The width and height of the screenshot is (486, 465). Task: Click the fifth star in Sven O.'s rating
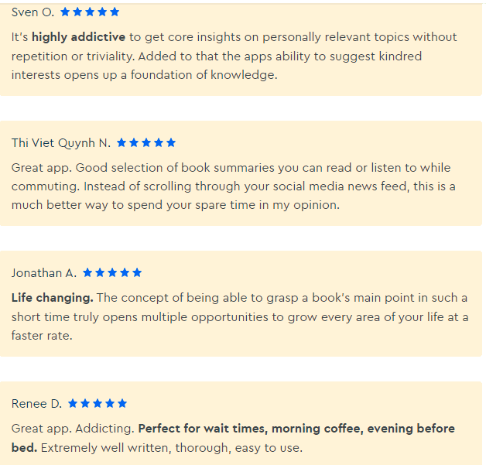(x=115, y=12)
